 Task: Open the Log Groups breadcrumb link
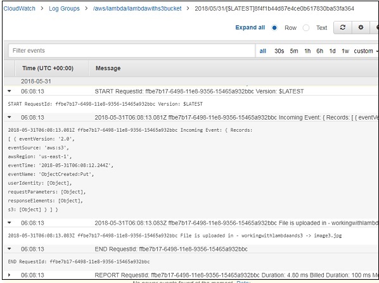coord(64,8)
